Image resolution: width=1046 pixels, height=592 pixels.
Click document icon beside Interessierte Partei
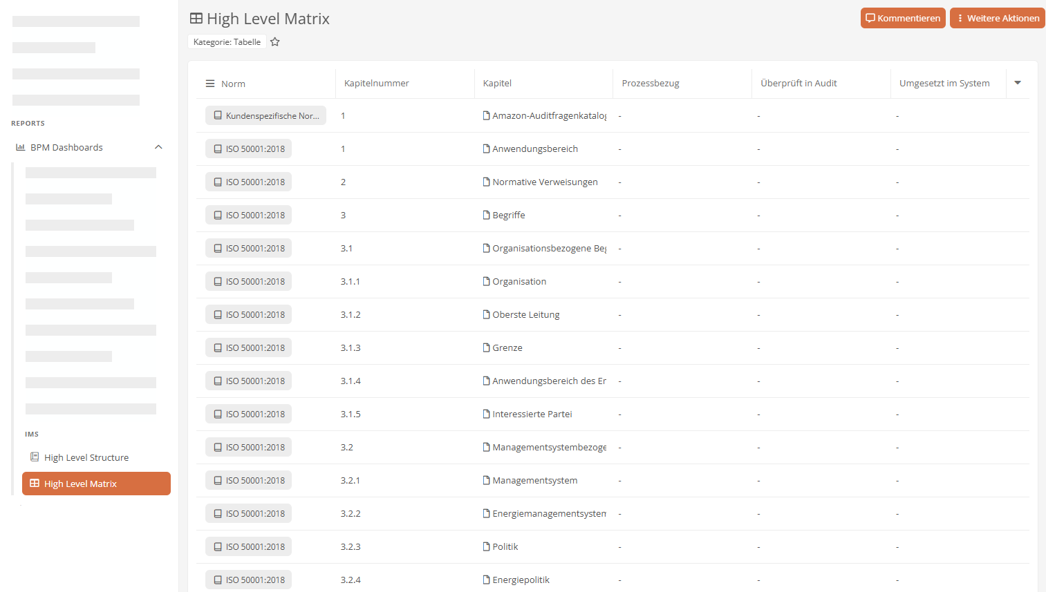tap(487, 414)
